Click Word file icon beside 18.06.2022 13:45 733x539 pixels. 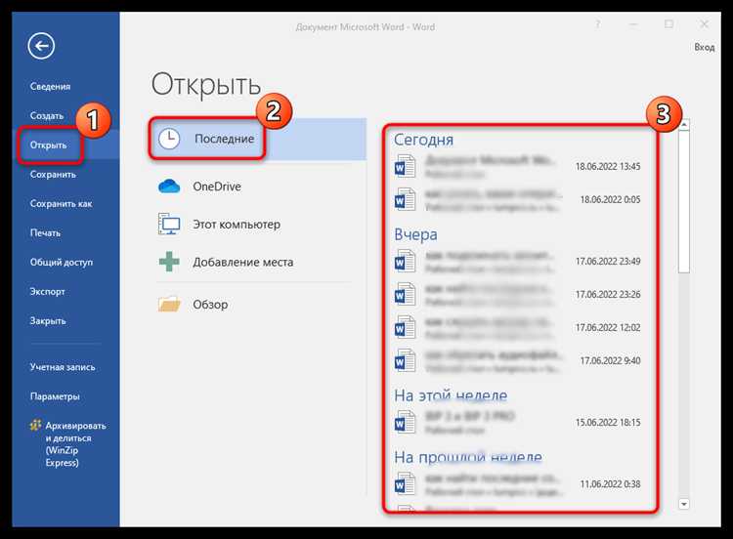pyautogui.click(x=405, y=167)
